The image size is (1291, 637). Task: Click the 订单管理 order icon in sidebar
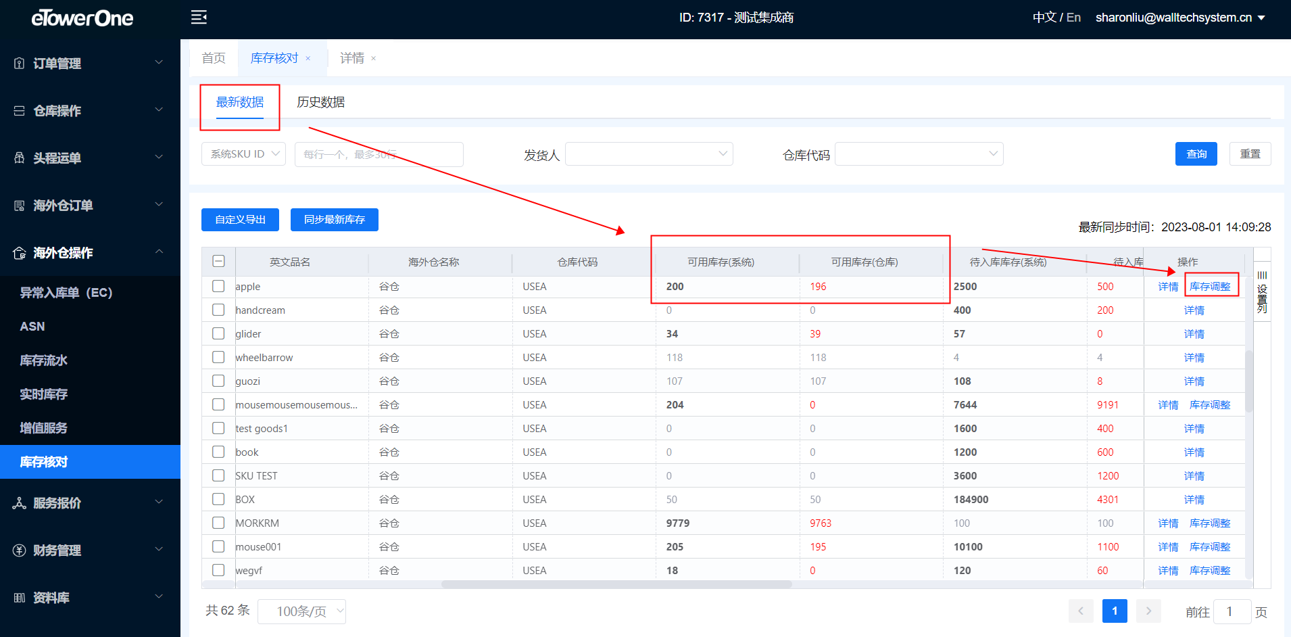click(20, 64)
